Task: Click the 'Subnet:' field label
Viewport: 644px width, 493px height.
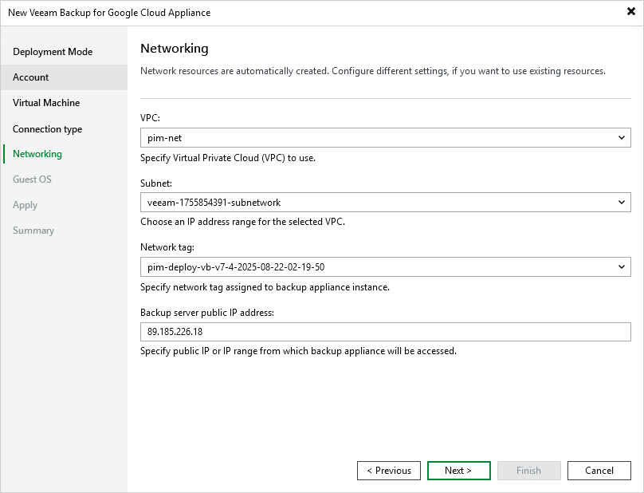Action: pos(156,183)
